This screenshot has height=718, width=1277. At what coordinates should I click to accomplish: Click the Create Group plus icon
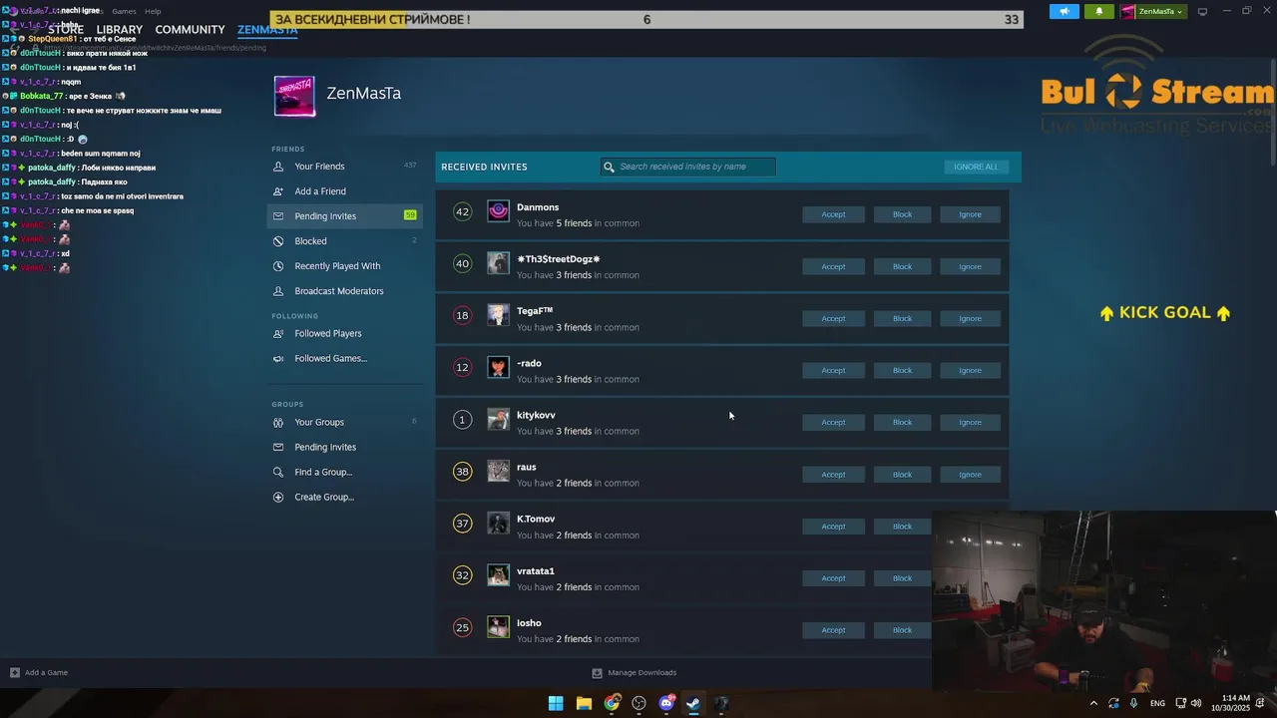278,497
